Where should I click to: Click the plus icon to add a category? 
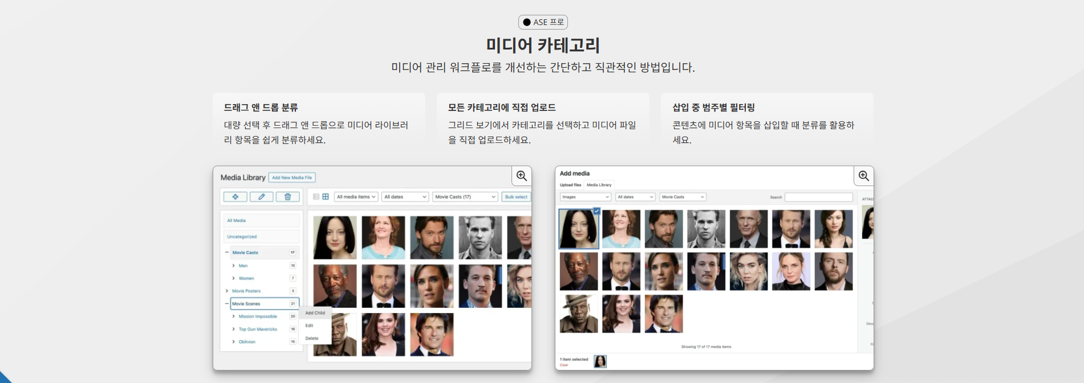point(235,197)
